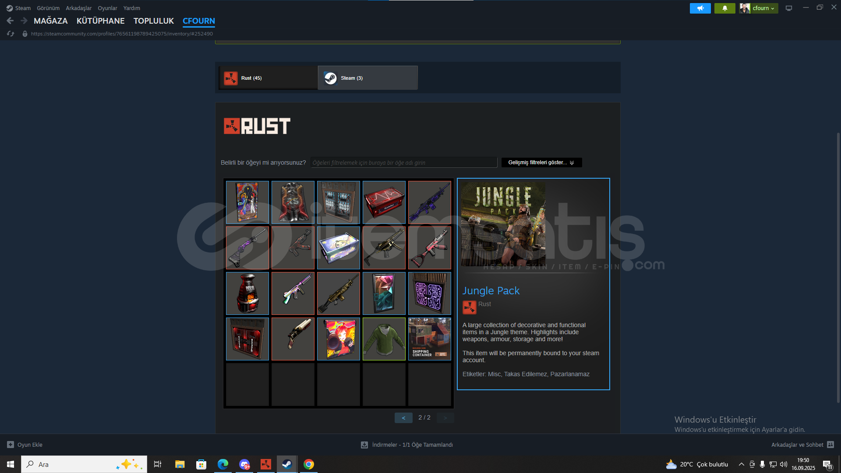This screenshot has height=473, width=841.
Task: Open the notifications bell button
Action: (724, 8)
